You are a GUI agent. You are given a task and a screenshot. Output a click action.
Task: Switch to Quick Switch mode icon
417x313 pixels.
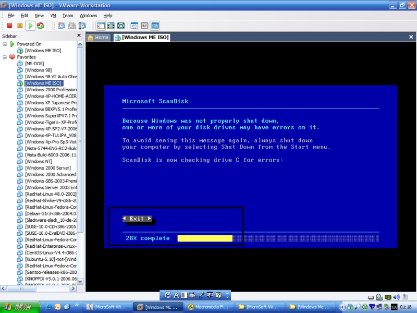111,26
